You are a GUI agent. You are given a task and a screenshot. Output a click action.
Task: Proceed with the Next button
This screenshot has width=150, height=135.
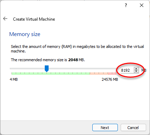coord(105,128)
